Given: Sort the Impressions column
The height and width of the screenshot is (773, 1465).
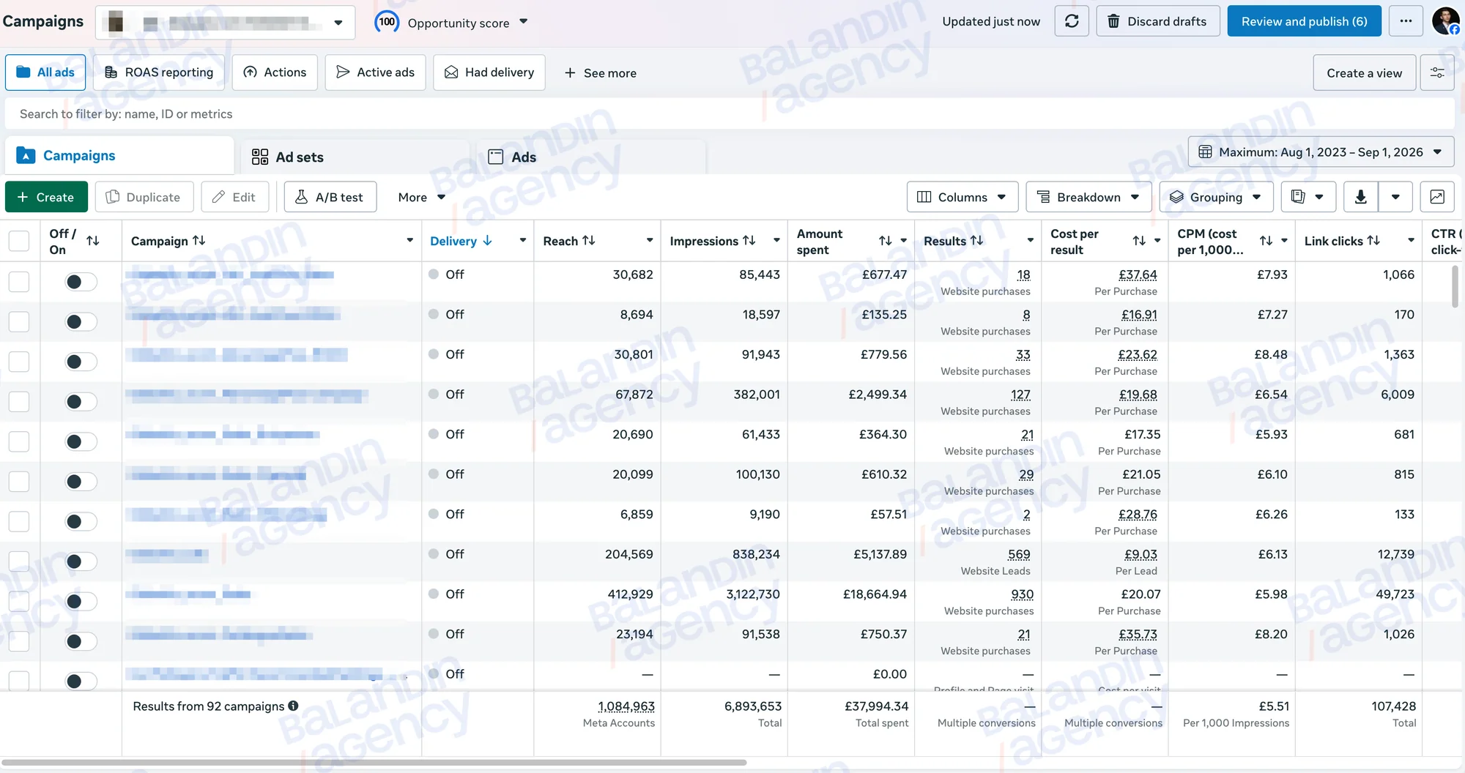Looking at the screenshot, I should (x=749, y=241).
